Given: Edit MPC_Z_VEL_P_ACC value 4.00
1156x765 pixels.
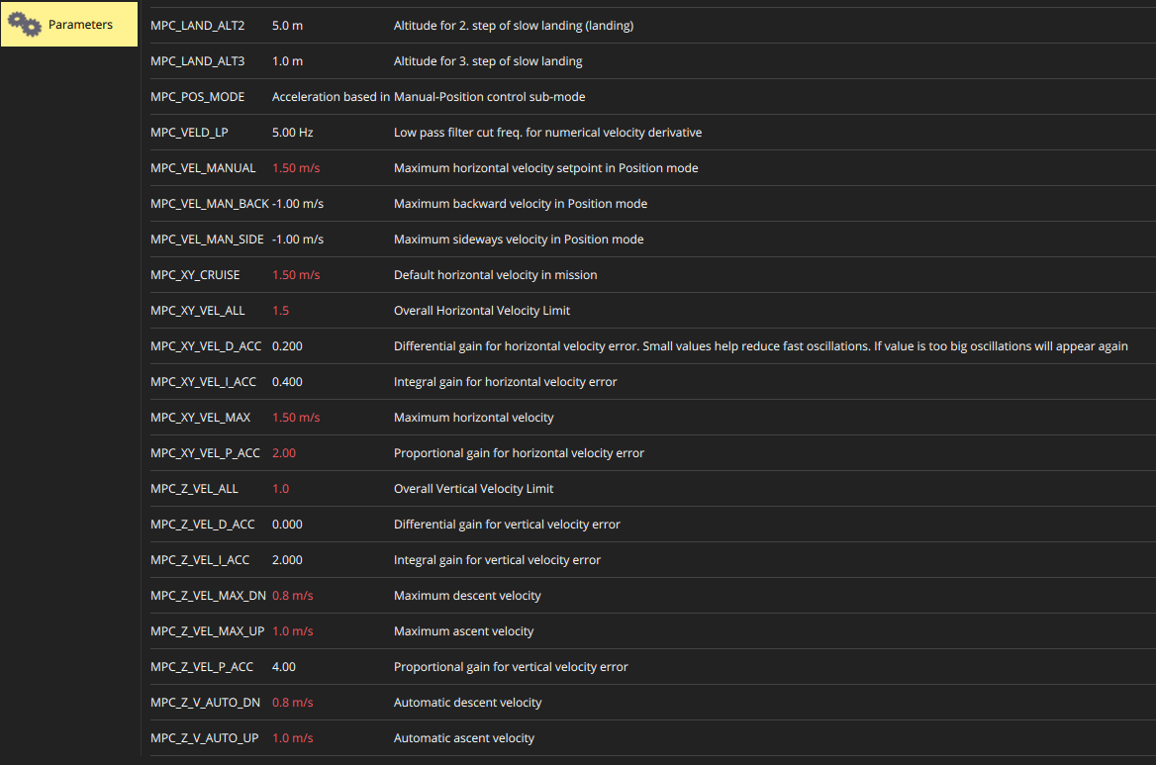Looking at the screenshot, I should (x=284, y=667).
